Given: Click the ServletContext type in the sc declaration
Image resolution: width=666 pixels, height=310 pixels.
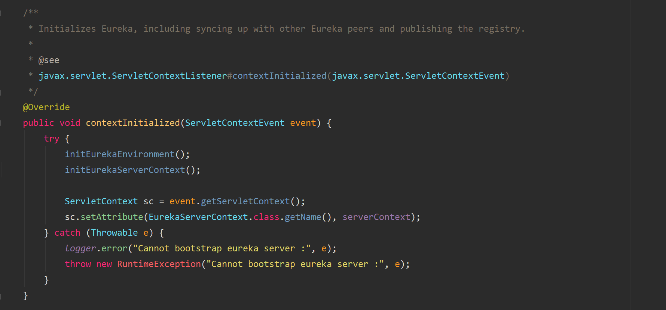Looking at the screenshot, I should tap(101, 201).
